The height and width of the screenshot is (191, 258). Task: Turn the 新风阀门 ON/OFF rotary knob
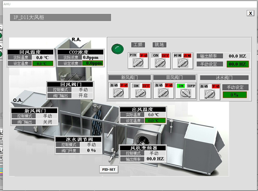[141, 93]
